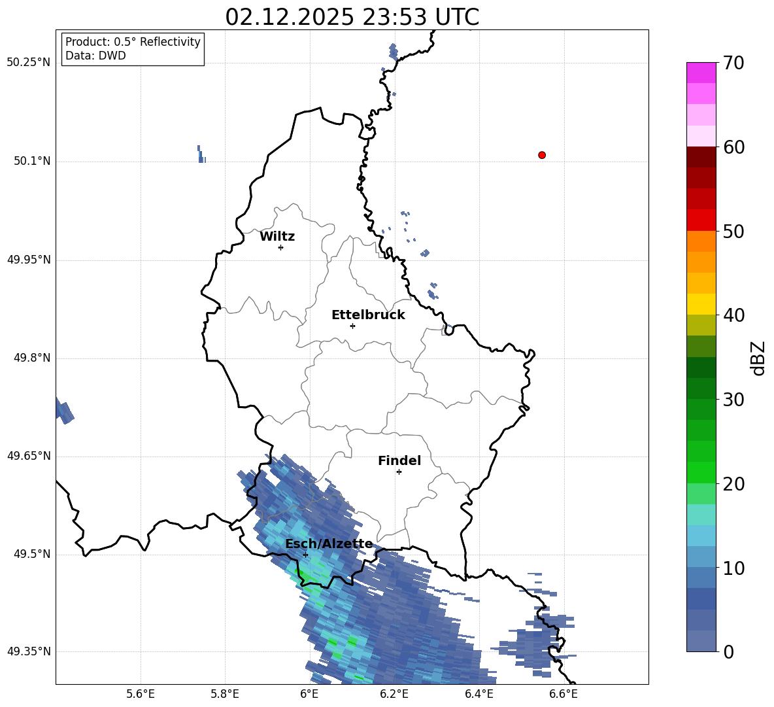The height and width of the screenshot is (707, 774).
Task: Click the Ettelbruck station cross marker
Action: click(352, 326)
